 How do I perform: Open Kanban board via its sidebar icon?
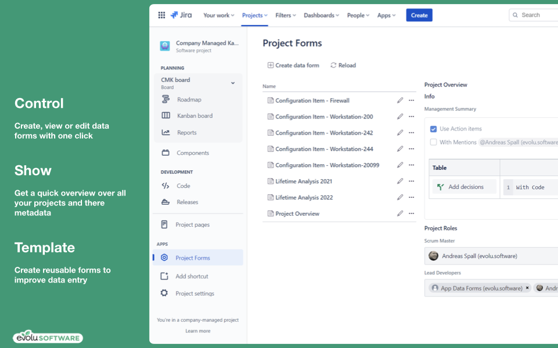(x=166, y=116)
